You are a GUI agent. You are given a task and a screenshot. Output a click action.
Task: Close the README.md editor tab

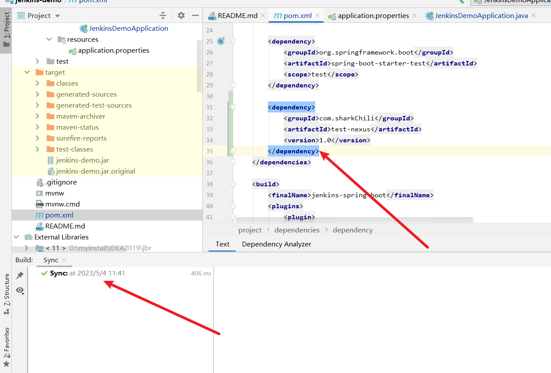pos(263,15)
